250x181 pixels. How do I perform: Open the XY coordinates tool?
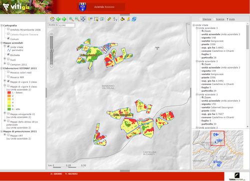click(x=115, y=19)
